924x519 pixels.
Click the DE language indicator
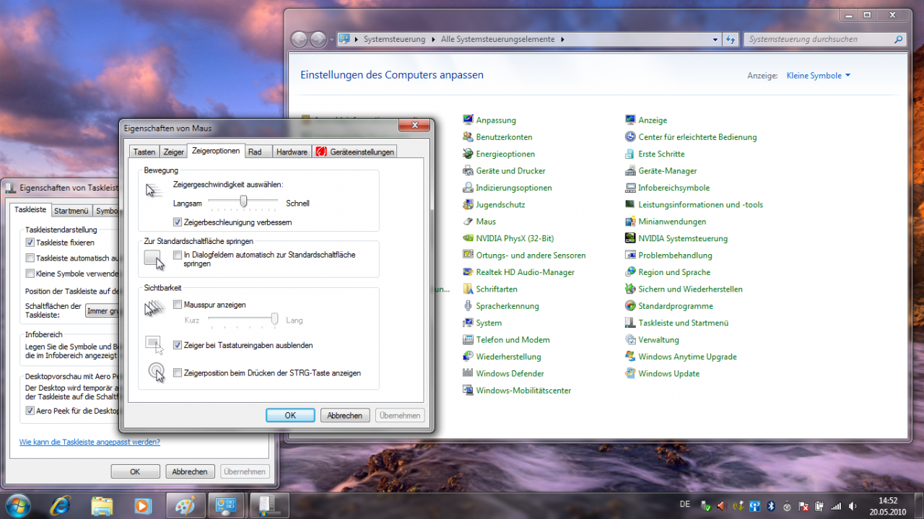point(684,504)
